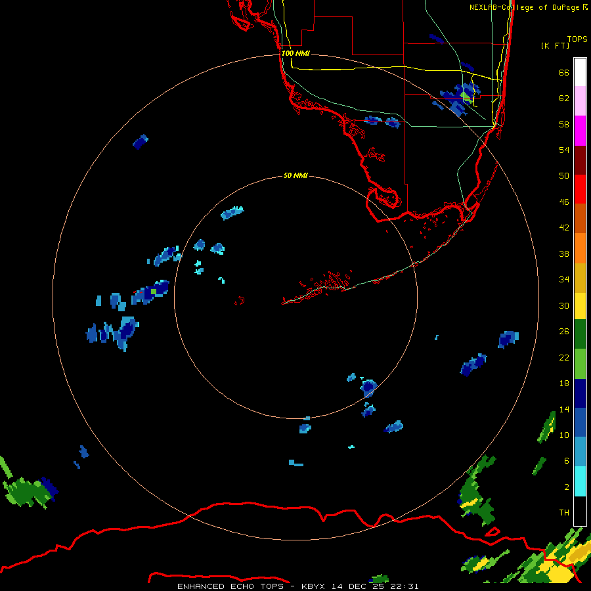This screenshot has height=591, width=591.
Task: Click the 'TH' threshold label
Action: pyautogui.click(x=564, y=512)
